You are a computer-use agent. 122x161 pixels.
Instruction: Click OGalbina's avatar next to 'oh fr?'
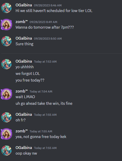[6, 117]
